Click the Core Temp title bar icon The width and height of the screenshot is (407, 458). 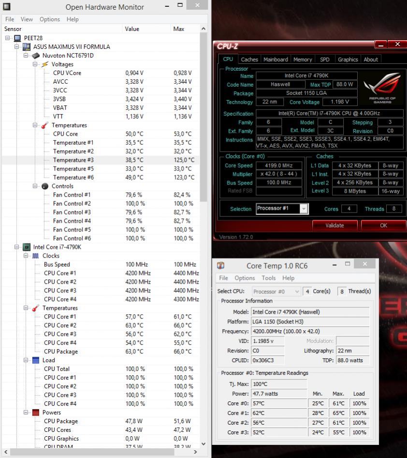coord(221,265)
